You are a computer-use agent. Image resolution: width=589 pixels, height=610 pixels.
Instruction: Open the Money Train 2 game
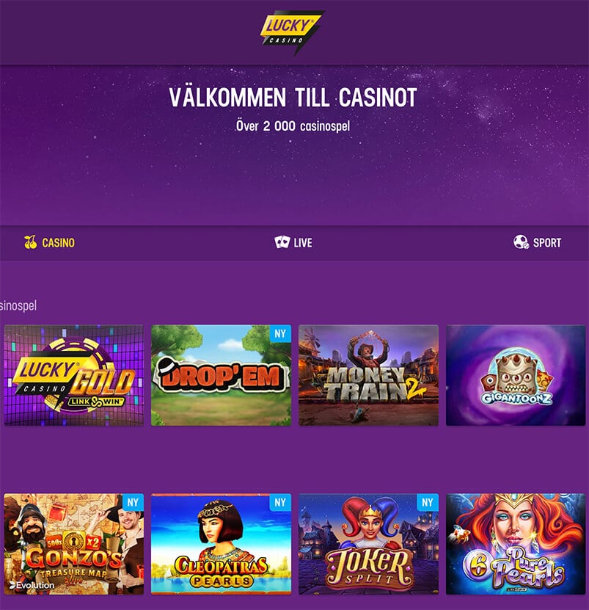[x=368, y=375]
